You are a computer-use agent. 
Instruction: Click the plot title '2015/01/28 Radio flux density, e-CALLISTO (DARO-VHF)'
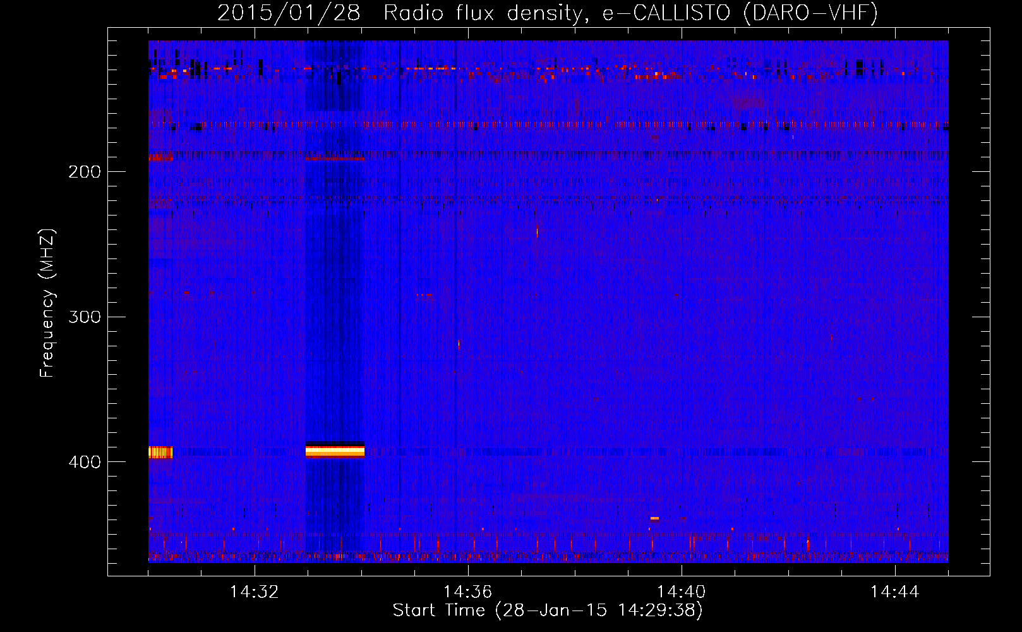[548, 13]
